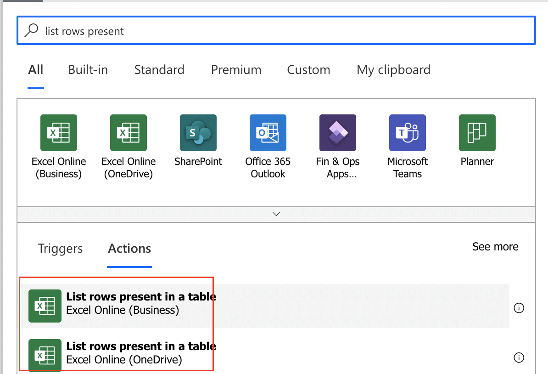The width and height of the screenshot is (548, 374).
Task: Open the Custom connectors tab
Action: click(x=308, y=70)
